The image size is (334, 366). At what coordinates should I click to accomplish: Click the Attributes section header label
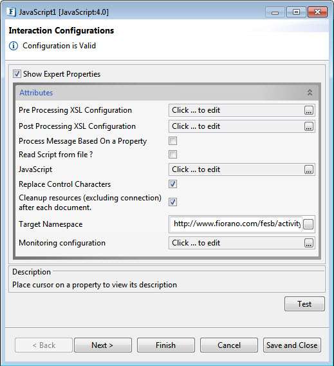pyautogui.click(x=36, y=93)
